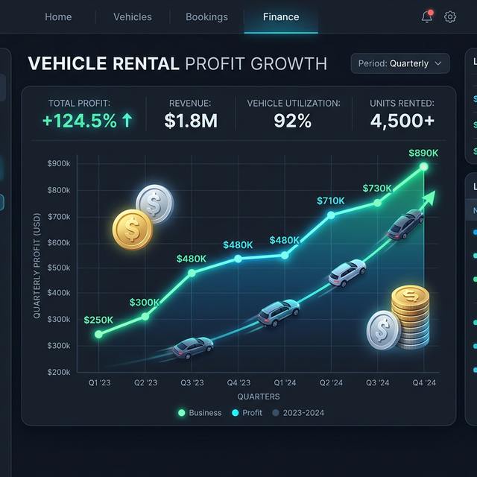Open the Units Rented 4,500+ stat

click(x=402, y=113)
